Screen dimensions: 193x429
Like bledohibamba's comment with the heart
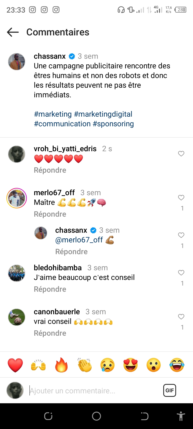tap(181, 273)
